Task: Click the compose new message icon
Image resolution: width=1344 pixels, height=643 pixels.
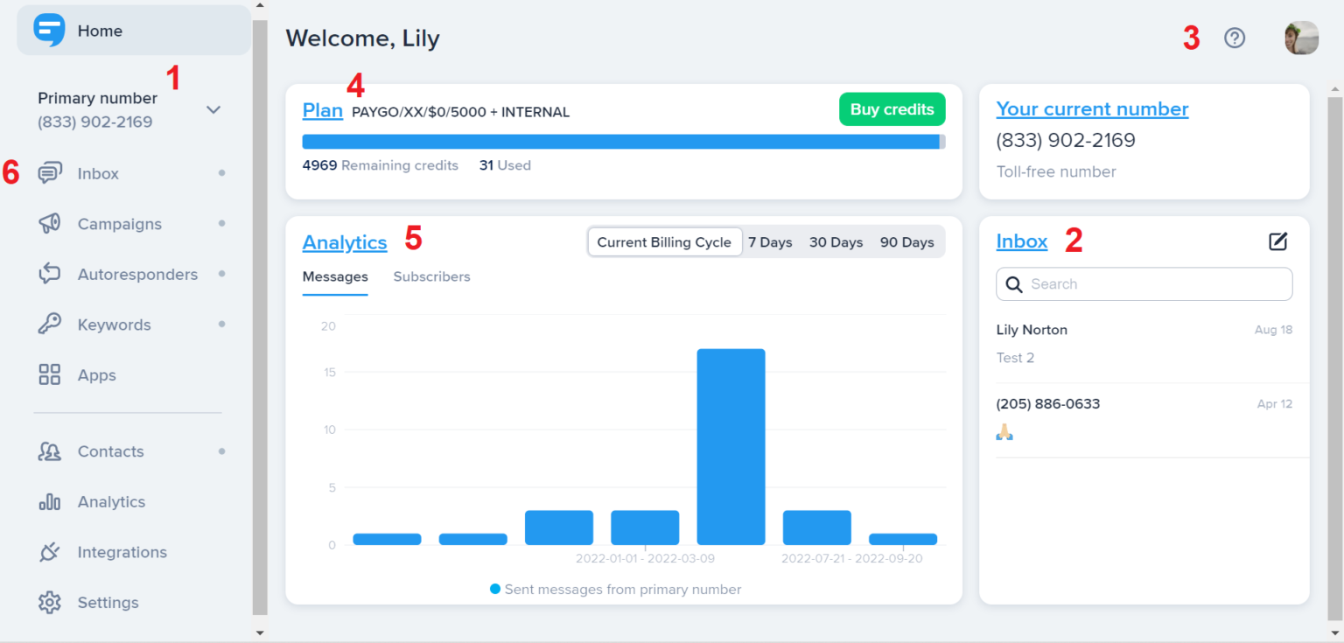Action: [x=1277, y=241]
